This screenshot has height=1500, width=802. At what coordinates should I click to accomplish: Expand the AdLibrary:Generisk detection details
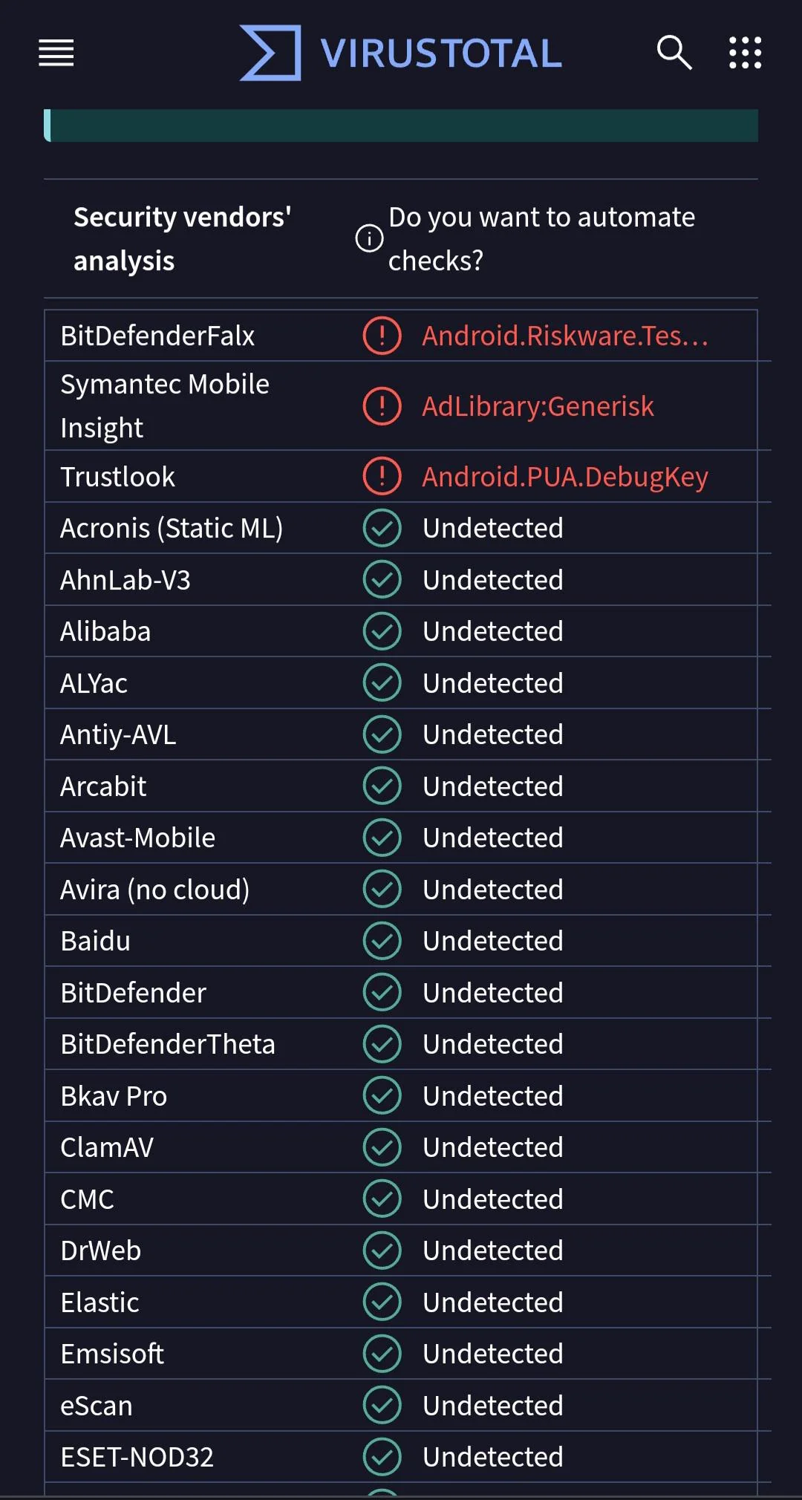(x=538, y=406)
